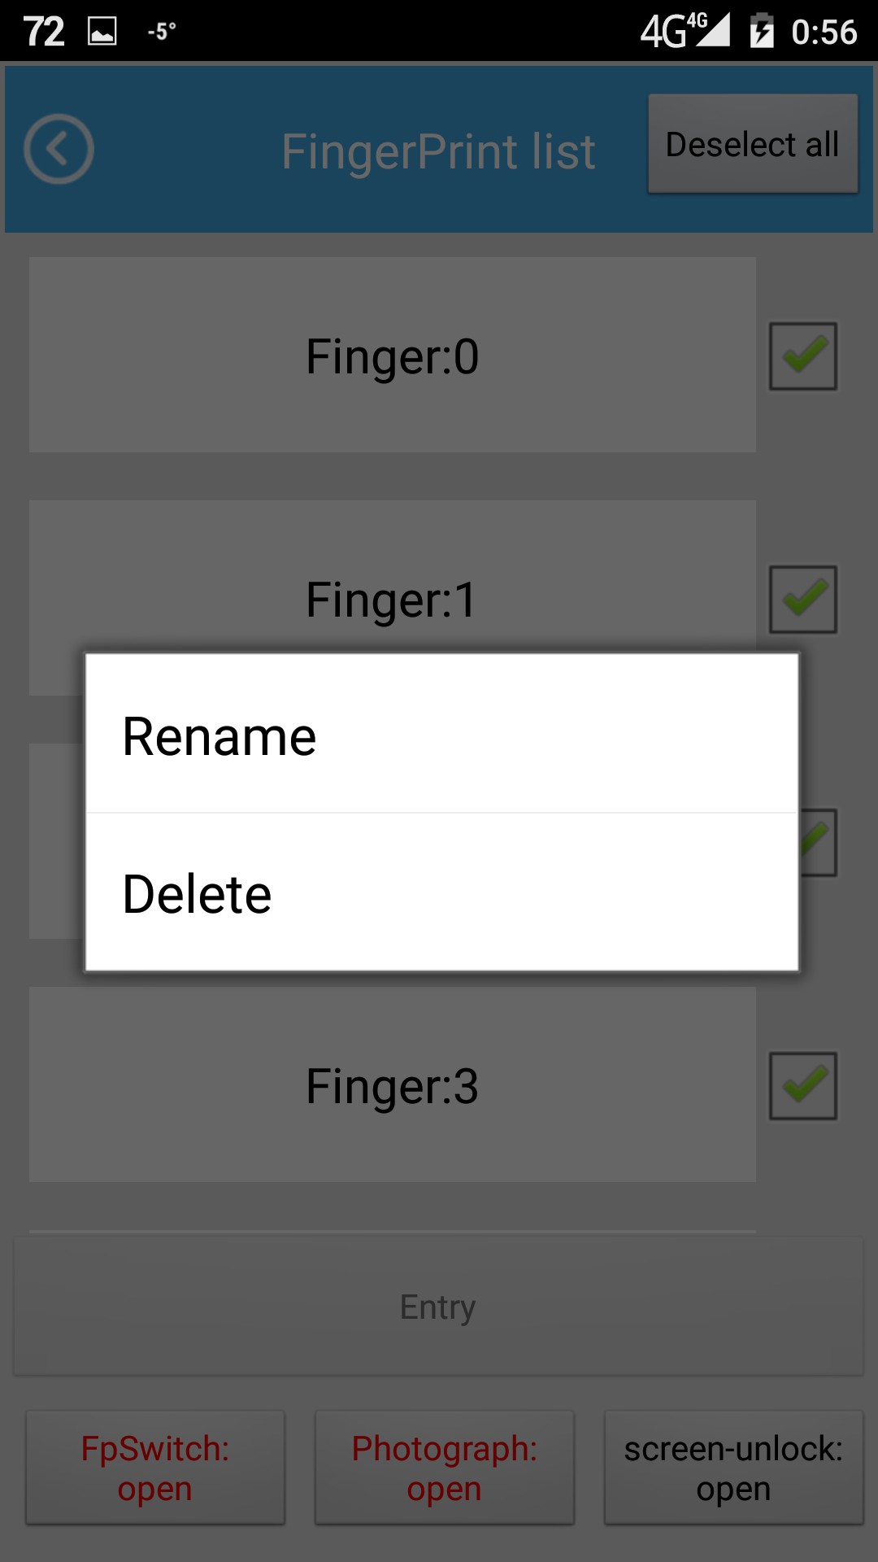The height and width of the screenshot is (1562, 878).
Task: Uncheck the Finger:0 checkbox
Action: [x=803, y=356]
